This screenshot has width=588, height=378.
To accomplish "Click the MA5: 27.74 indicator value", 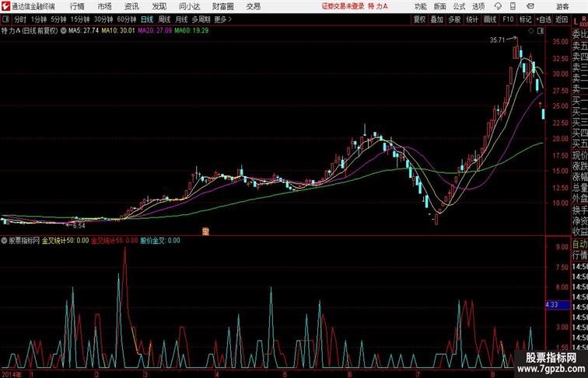I will coord(83,31).
